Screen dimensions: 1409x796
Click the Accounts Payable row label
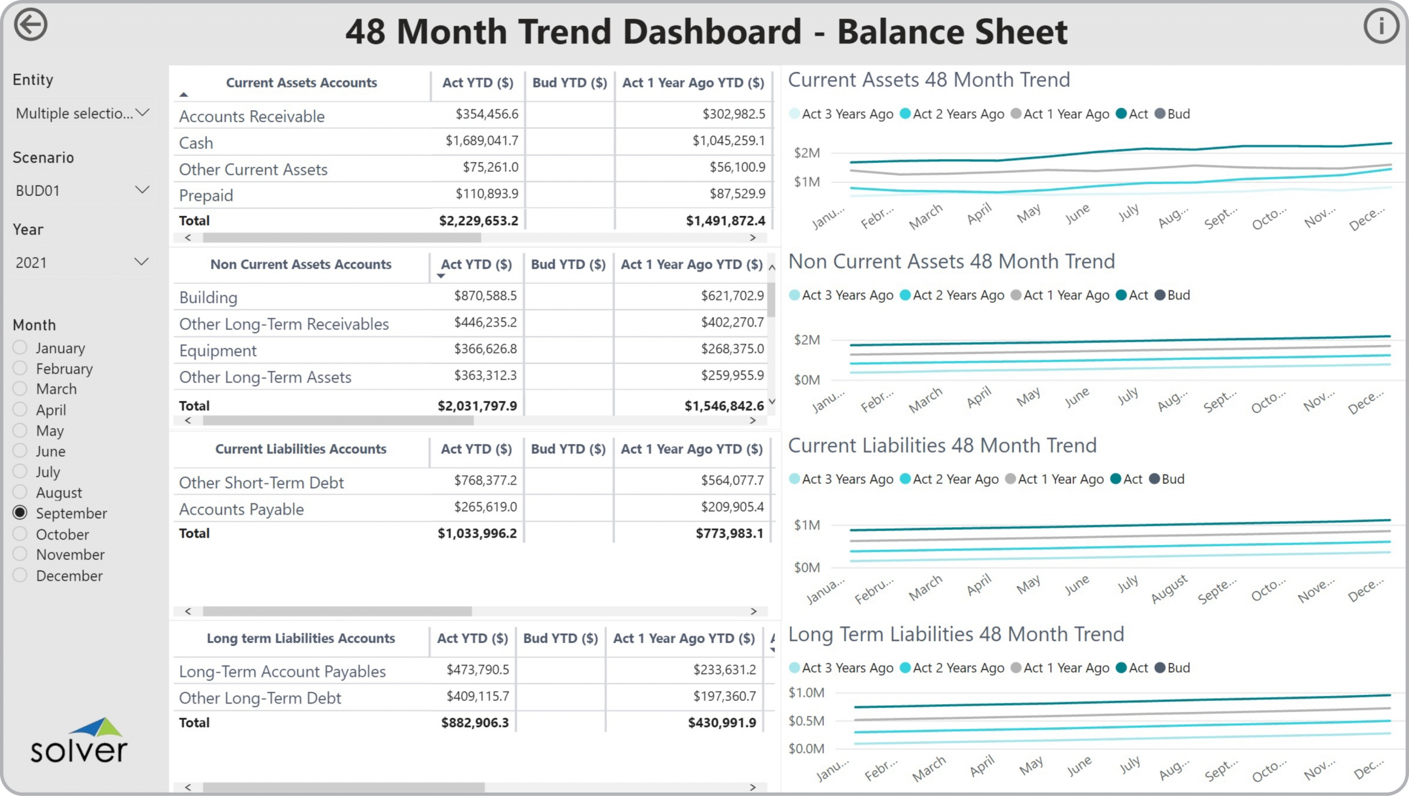(x=241, y=509)
